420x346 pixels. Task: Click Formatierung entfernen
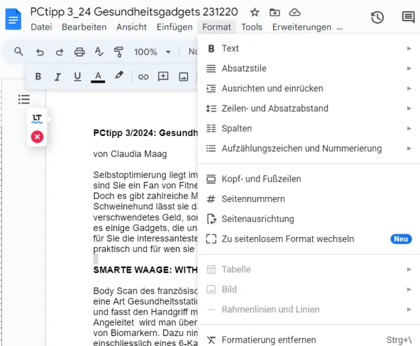pyautogui.click(x=268, y=340)
